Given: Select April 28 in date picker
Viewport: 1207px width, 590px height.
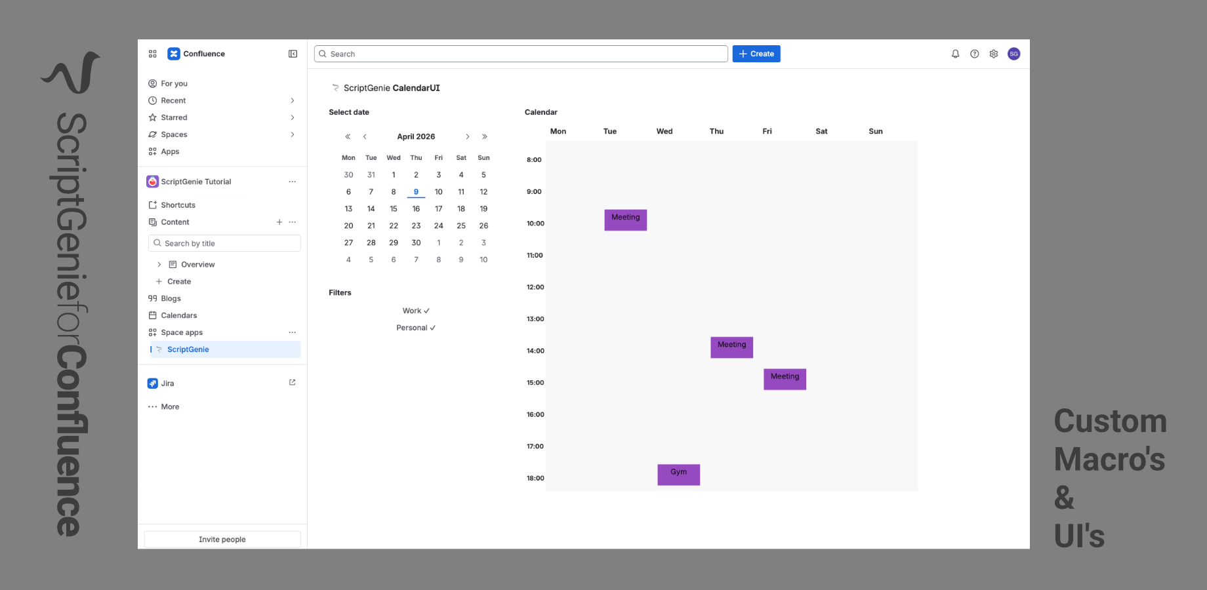Looking at the screenshot, I should click(371, 243).
